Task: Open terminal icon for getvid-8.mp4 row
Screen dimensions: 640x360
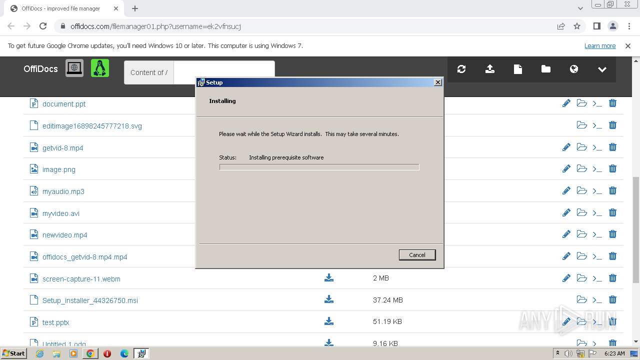Action: pyautogui.click(x=597, y=147)
